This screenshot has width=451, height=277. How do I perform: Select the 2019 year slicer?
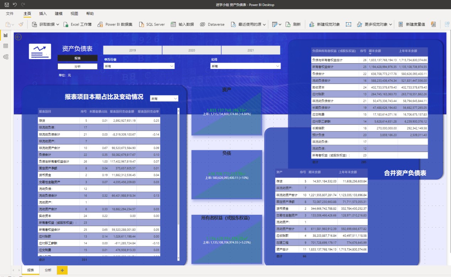pyautogui.click(x=133, y=50)
